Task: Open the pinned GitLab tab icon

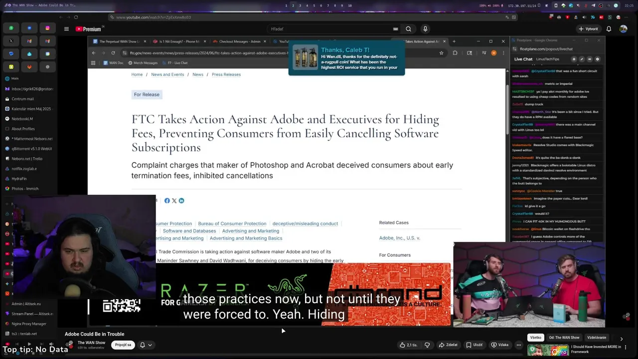Action: pyautogui.click(x=29, y=66)
